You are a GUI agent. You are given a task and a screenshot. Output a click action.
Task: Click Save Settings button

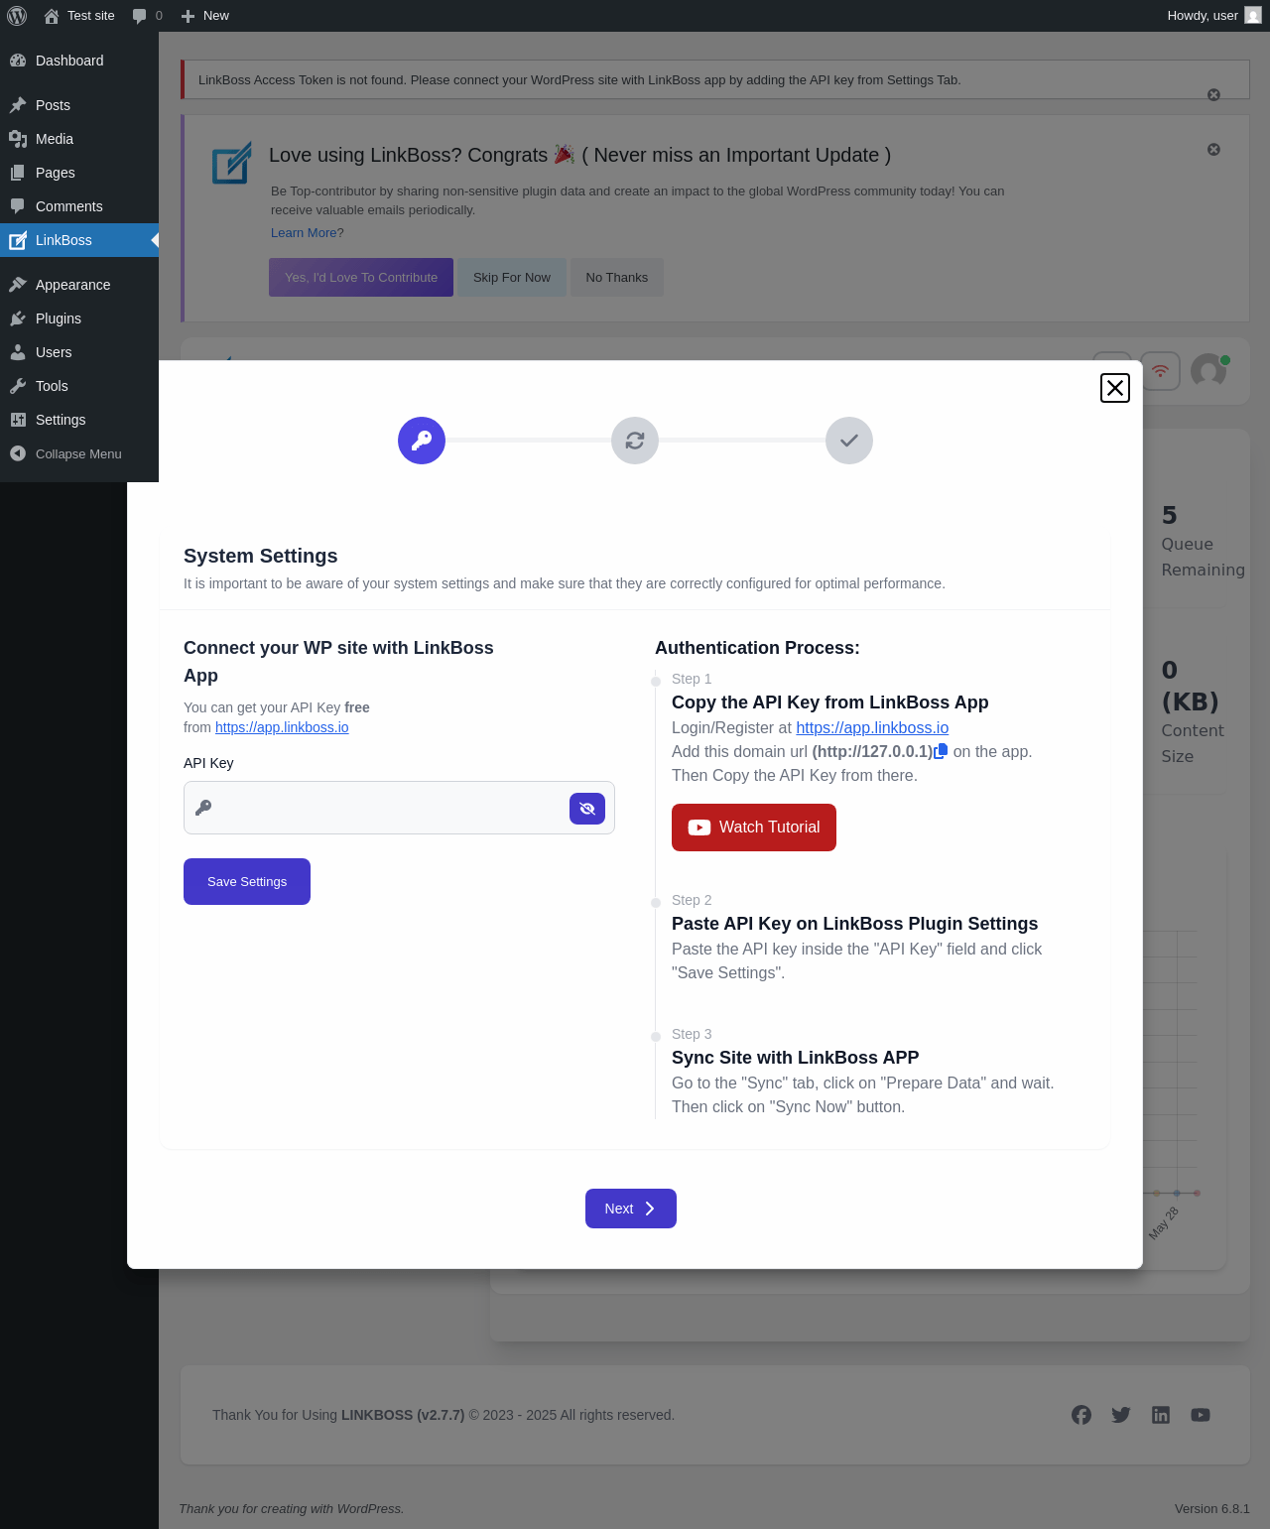pyautogui.click(x=247, y=882)
